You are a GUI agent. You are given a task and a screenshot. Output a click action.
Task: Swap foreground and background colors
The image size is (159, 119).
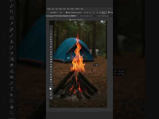(x=52, y=87)
